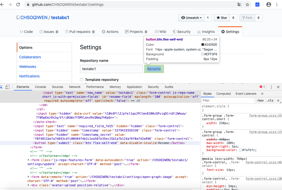The width and height of the screenshot is (282, 190).
Task: Click the browser address bar URL
Action: coord(68,5)
